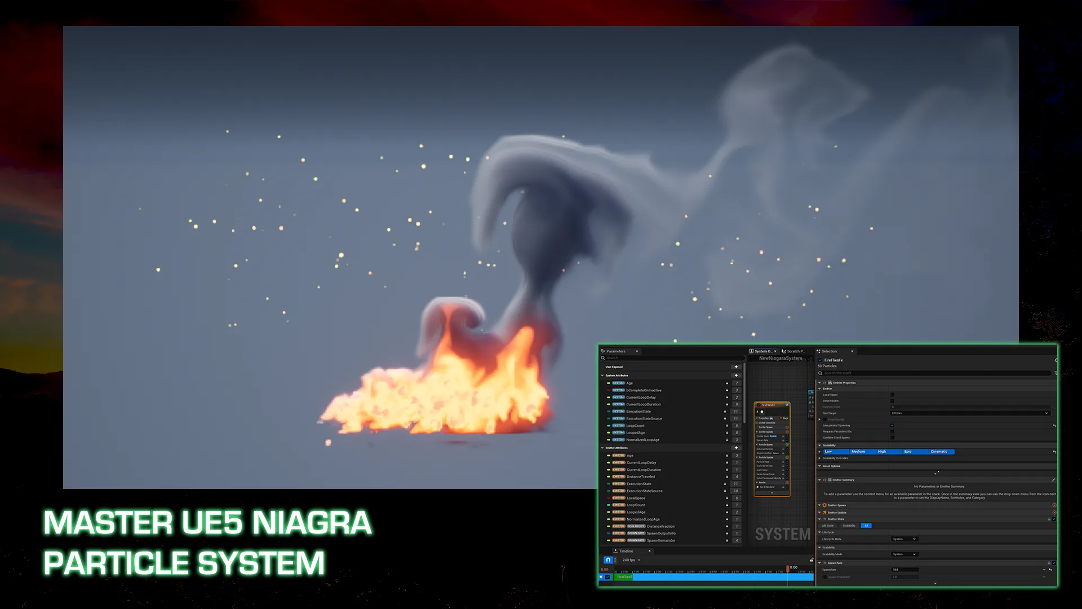
Task: Uncheck the Interpolated Spawning checkbox
Action: (x=892, y=426)
